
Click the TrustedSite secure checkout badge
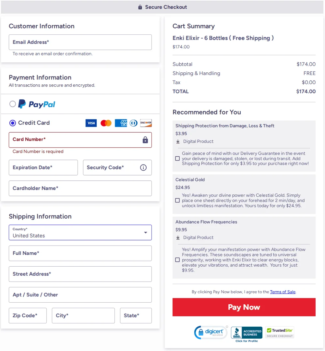click(x=280, y=333)
